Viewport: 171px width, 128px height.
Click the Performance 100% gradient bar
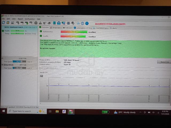pyautogui.click(x=74, y=32)
